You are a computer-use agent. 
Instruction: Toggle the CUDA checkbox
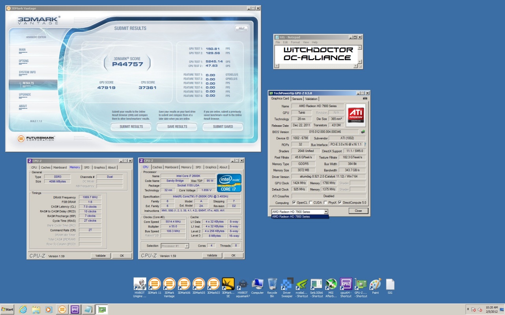click(310, 203)
